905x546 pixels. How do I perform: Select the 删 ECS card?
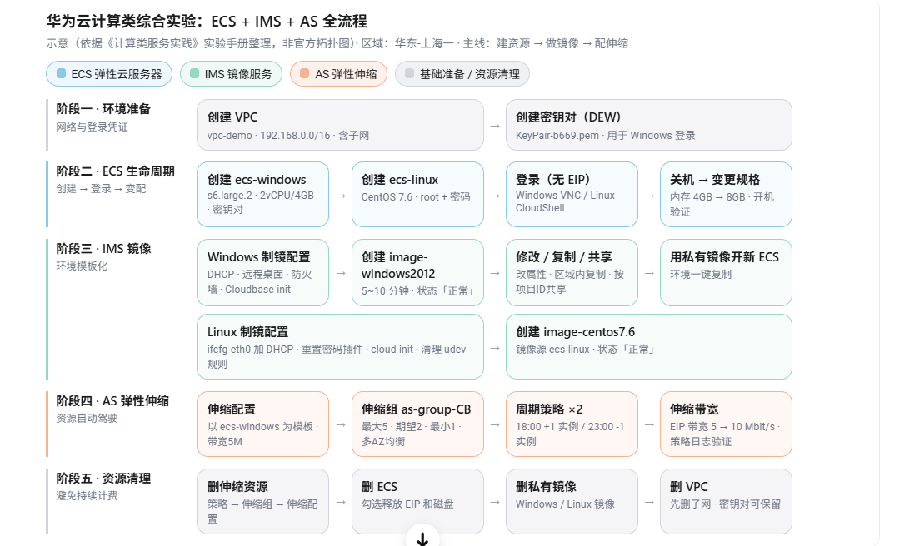417,502
